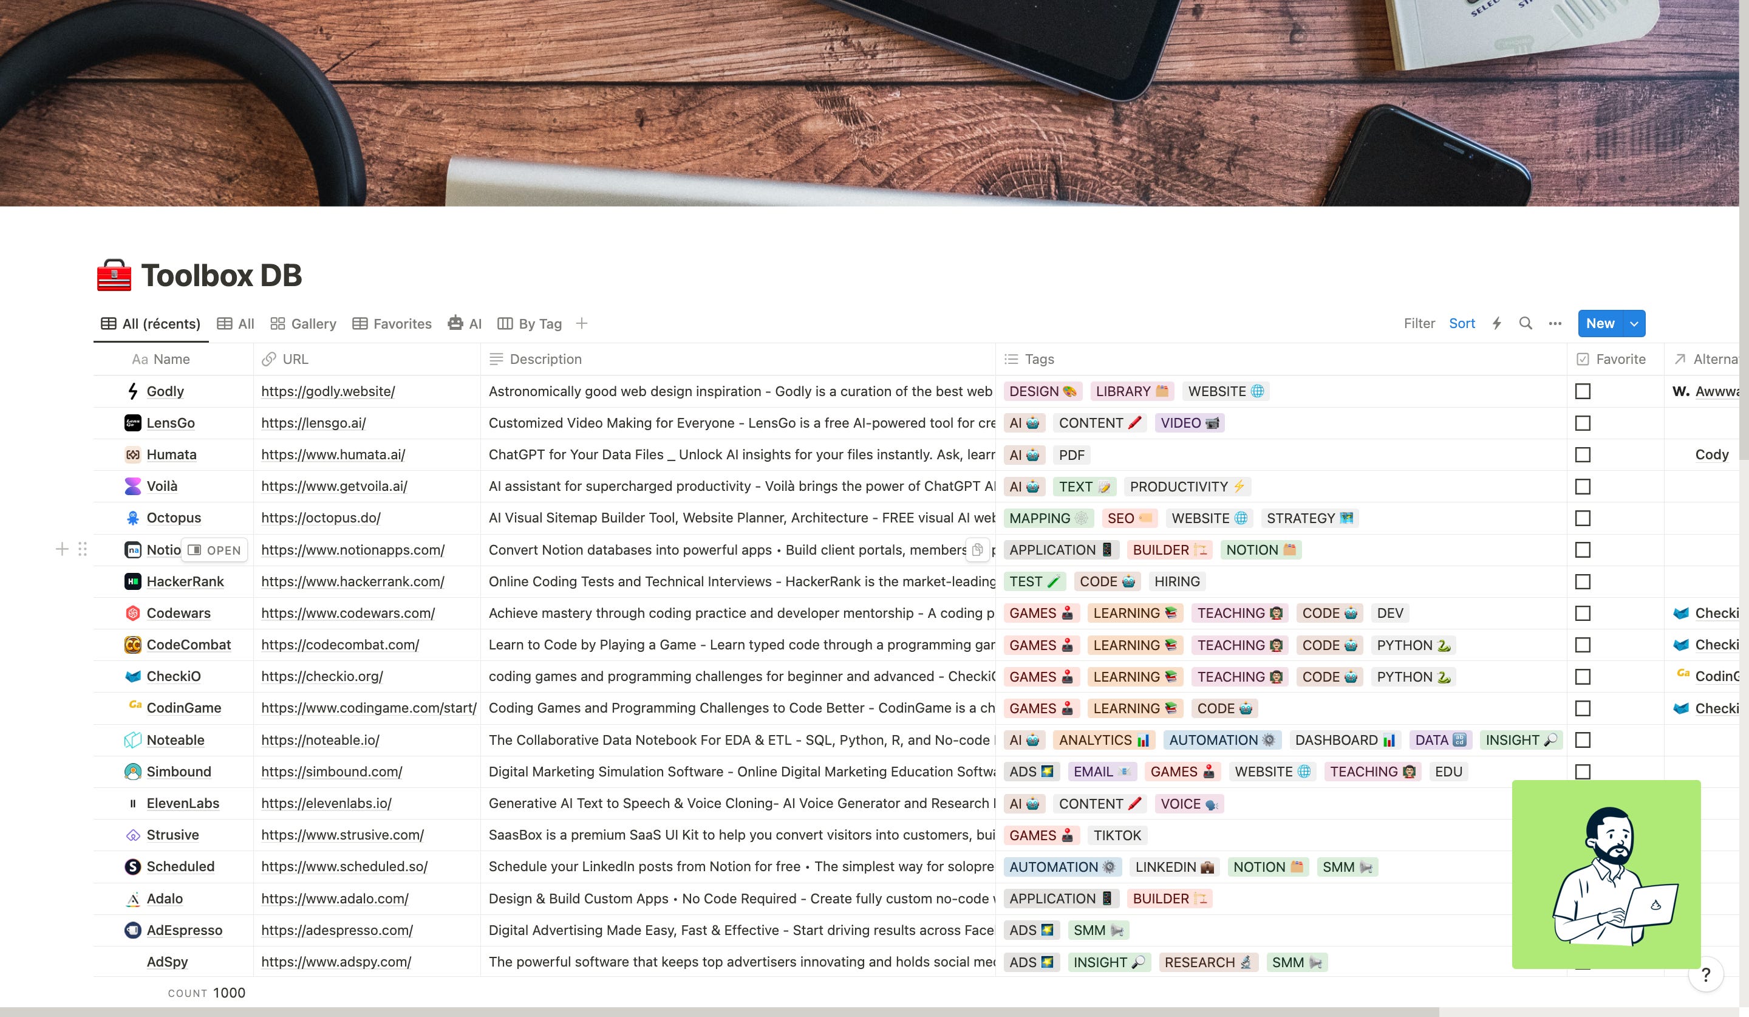Check the Favorite box for Godly
Viewport: 1749px width, 1017px height.
[x=1583, y=391]
